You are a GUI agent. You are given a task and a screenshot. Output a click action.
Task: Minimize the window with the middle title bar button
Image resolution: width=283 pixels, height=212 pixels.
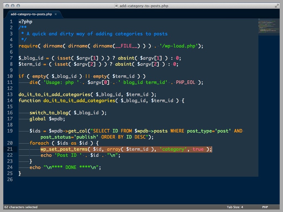[x=13, y=6]
